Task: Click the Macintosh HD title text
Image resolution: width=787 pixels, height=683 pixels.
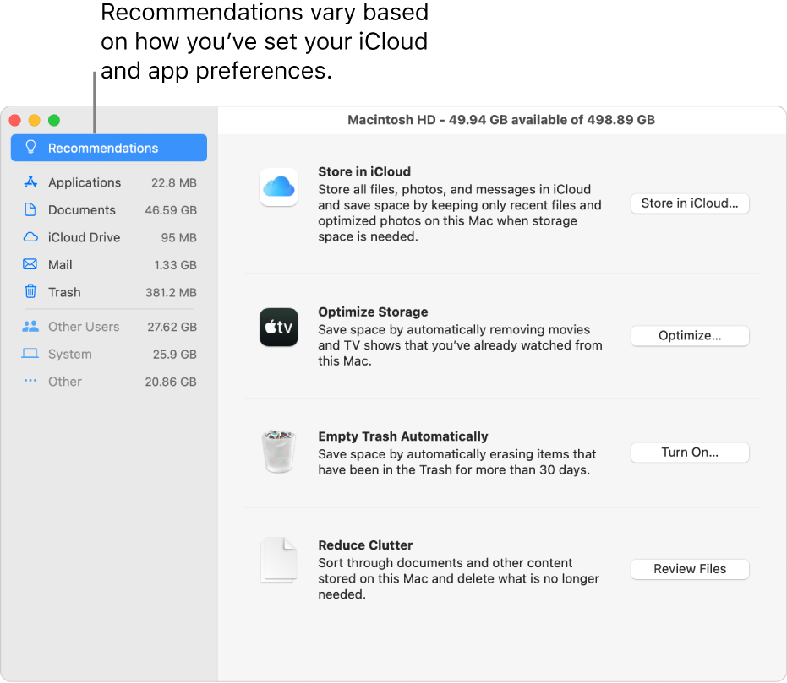Action: pos(501,120)
